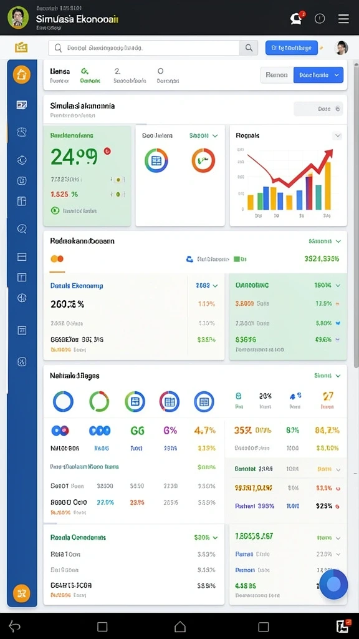This screenshot has width=359, height=639.
Task: Toggle the first switch in green 24.99 card
Action: 118,179
